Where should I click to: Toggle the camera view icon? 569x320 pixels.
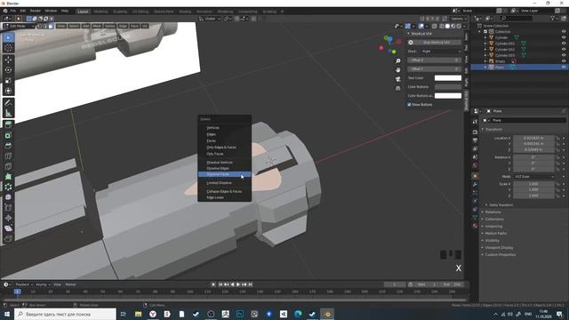(398, 79)
